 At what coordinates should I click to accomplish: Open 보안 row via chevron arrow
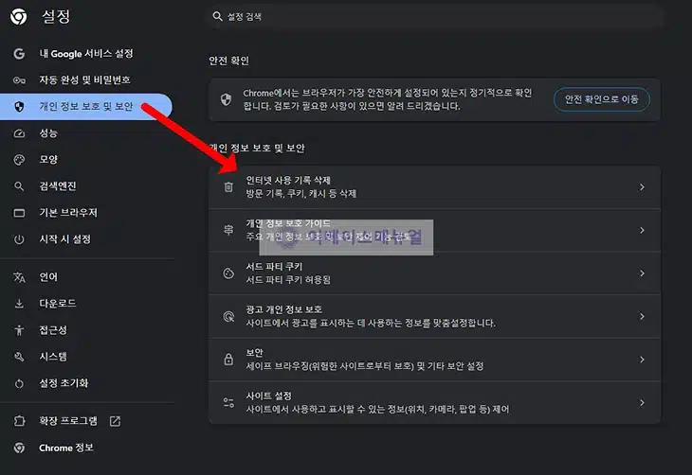[x=642, y=360]
